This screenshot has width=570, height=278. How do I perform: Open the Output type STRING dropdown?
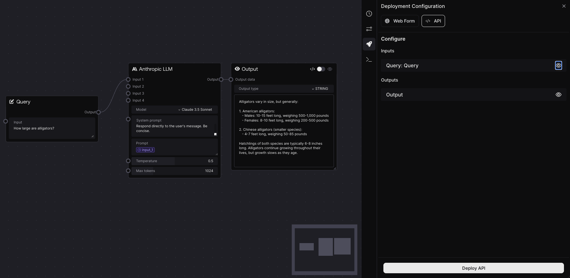tap(284, 89)
